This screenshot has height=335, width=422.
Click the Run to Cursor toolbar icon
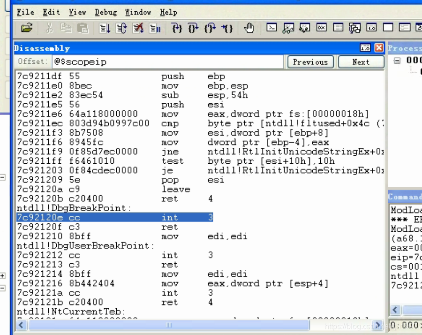pyautogui.click(x=227, y=28)
